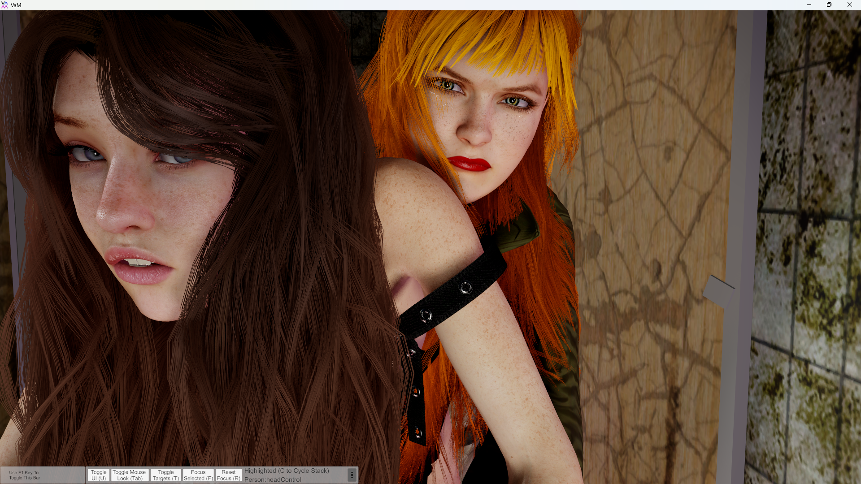Toggle Targets (T) visibility
861x484 pixels.
[165, 475]
